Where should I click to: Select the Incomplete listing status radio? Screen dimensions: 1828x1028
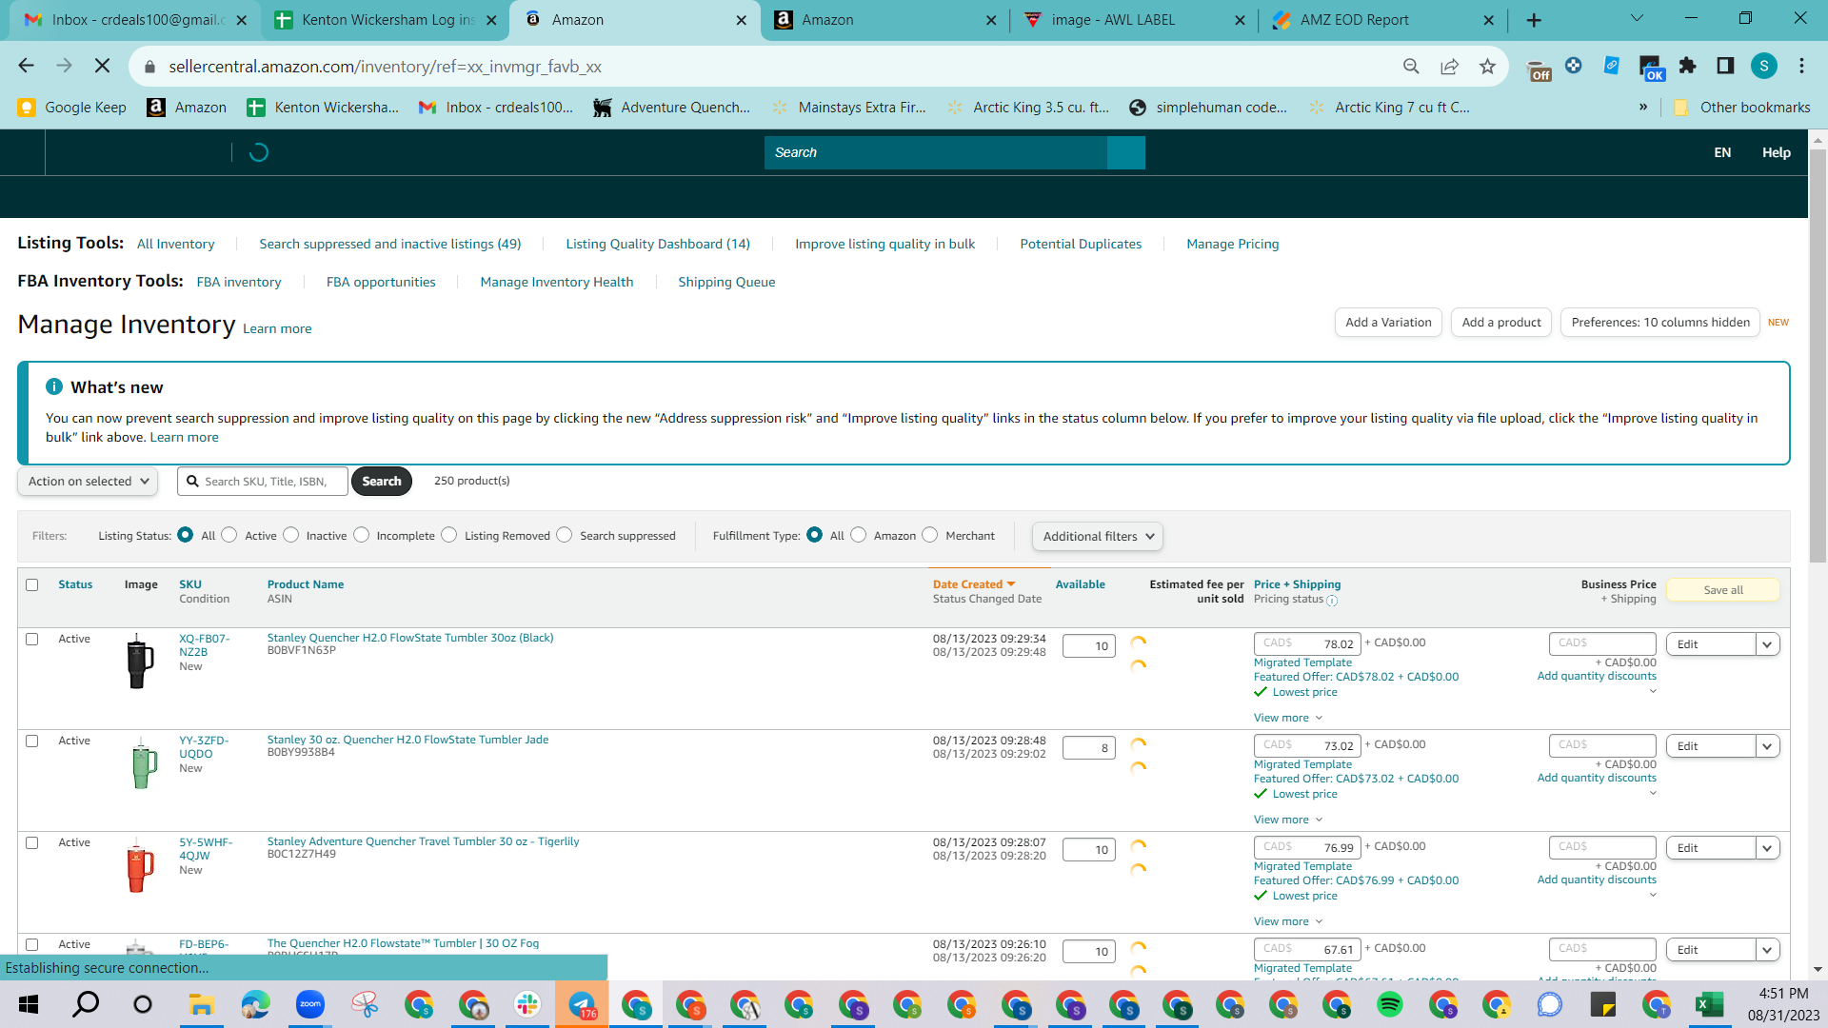click(362, 535)
